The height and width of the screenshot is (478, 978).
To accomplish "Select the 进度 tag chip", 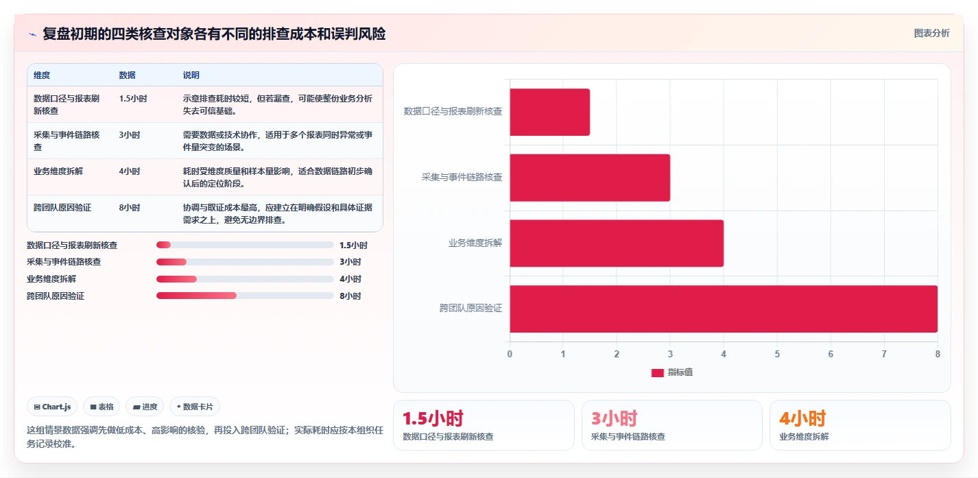I will click(x=145, y=407).
